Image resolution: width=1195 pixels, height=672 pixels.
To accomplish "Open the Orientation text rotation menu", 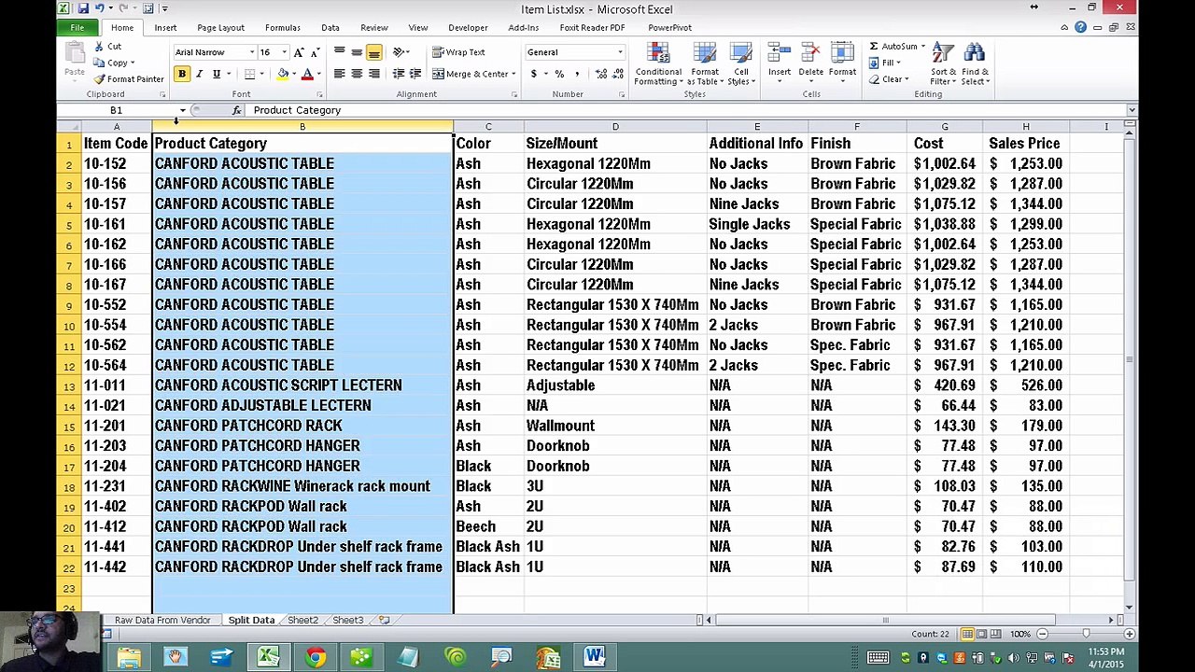I will click(x=401, y=52).
